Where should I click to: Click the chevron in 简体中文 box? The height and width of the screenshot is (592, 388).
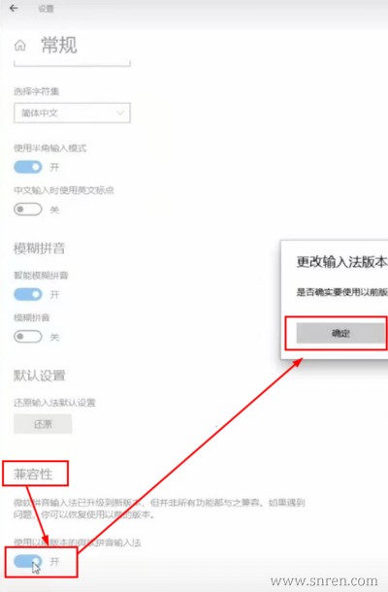click(x=120, y=113)
